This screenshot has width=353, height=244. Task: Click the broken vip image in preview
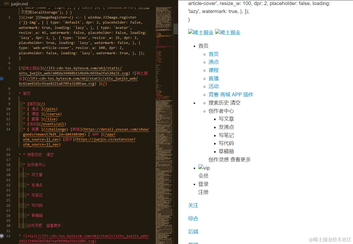pos(204,168)
